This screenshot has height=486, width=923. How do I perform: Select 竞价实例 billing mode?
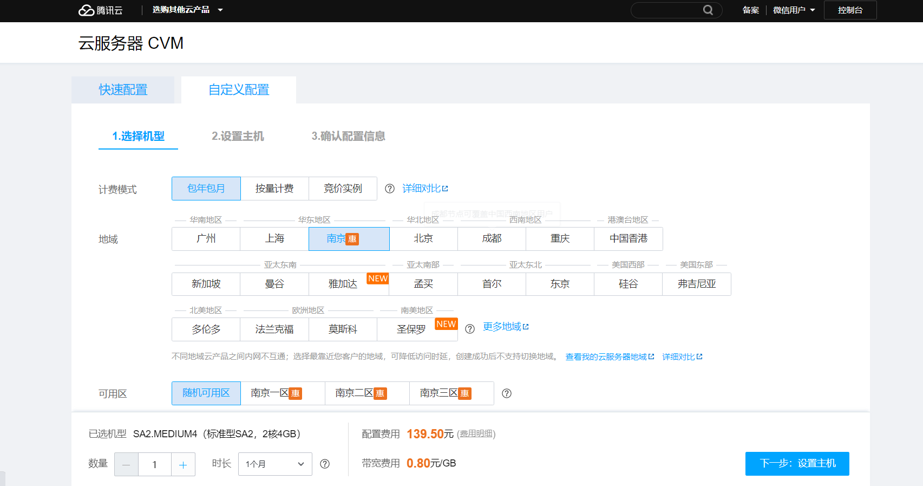click(343, 189)
